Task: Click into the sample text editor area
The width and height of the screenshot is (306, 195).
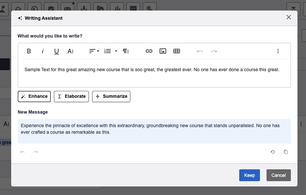Action: pyautogui.click(x=154, y=73)
